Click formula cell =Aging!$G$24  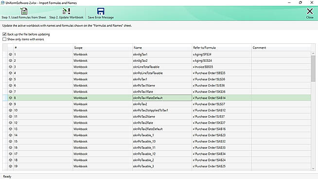point(222,60)
